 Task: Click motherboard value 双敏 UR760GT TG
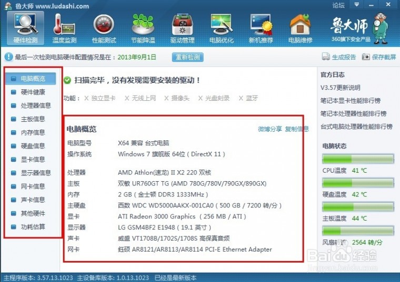192,183
